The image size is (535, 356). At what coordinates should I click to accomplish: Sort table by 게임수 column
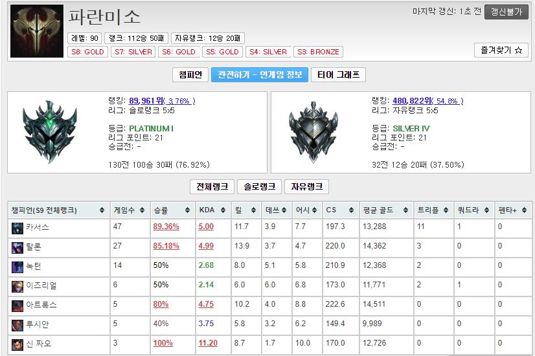coord(130,210)
